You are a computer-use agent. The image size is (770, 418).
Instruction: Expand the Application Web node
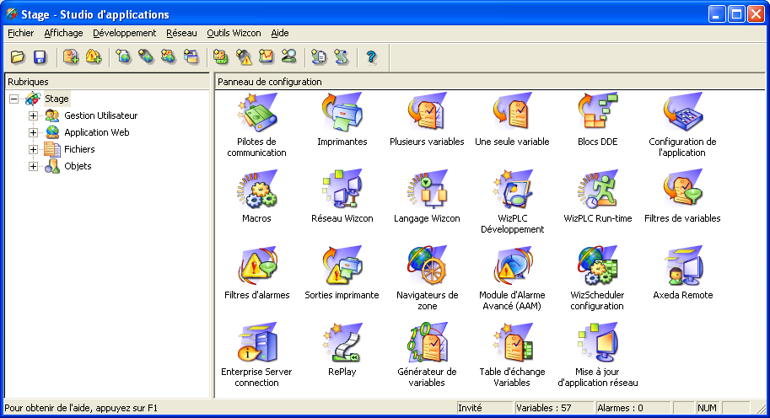click(33, 132)
